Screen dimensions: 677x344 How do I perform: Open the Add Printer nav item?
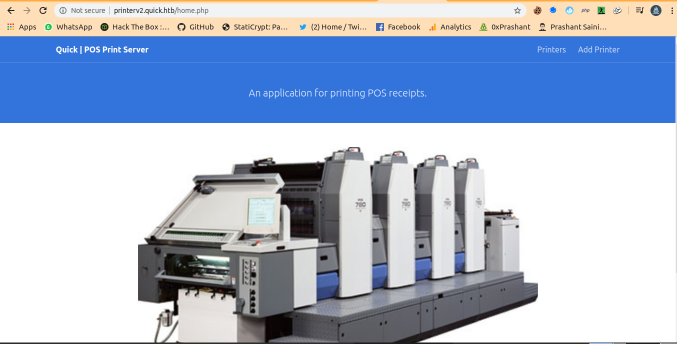coord(598,49)
